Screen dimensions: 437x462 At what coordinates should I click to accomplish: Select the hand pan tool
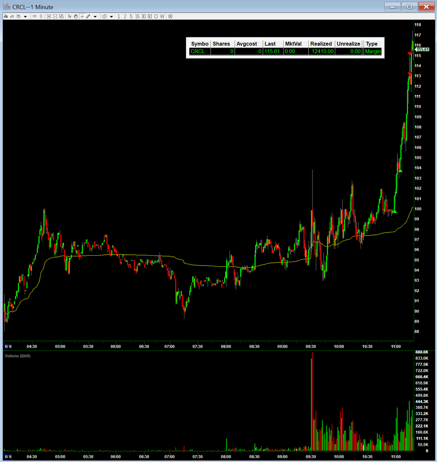pyautogui.click(x=76, y=17)
